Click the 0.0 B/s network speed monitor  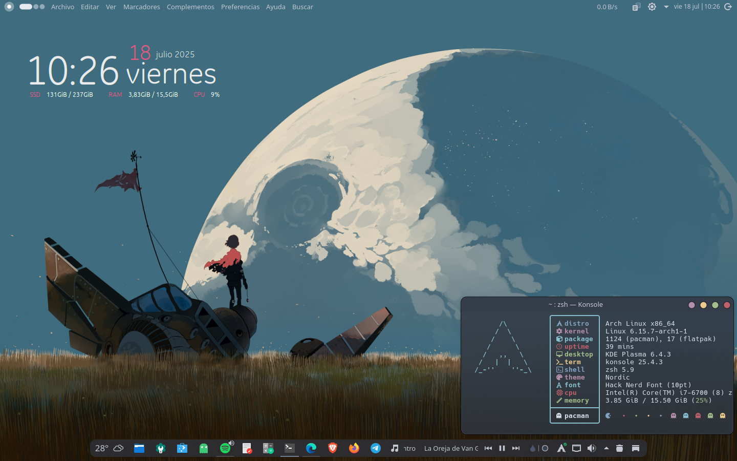click(607, 7)
